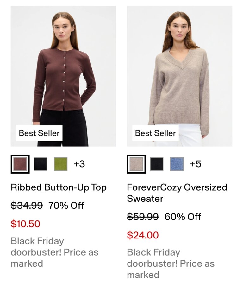Click the 60% Off discount label

coord(183,217)
